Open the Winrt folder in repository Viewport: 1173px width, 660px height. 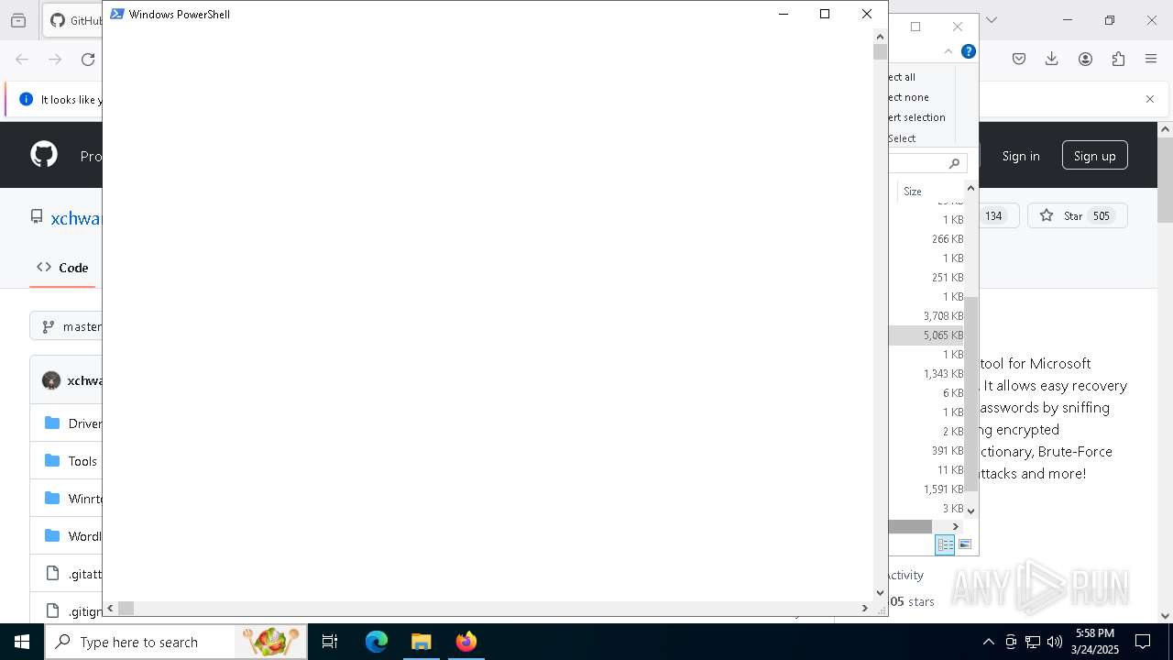84,499
